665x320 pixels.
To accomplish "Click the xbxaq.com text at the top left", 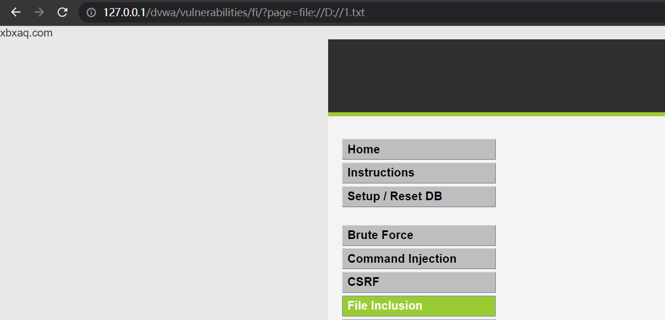I will pos(26,33).
